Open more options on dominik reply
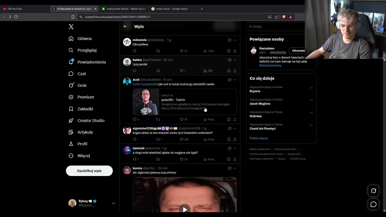Image resolution: width=386 pixels, height=217 pixels. (x=235, y=148)
